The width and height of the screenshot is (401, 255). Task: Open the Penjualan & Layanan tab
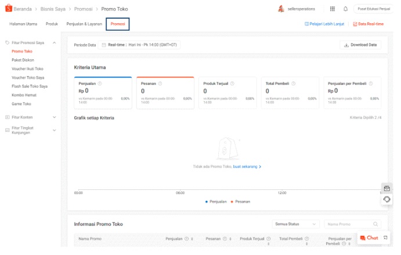(84, 24)
